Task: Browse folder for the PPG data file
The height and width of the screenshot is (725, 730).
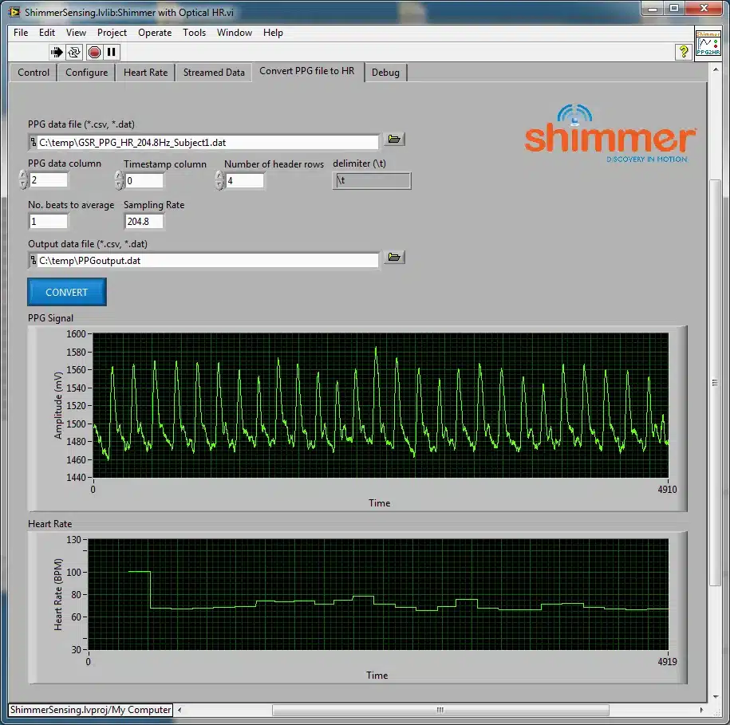Action: [x=394, y=139]
